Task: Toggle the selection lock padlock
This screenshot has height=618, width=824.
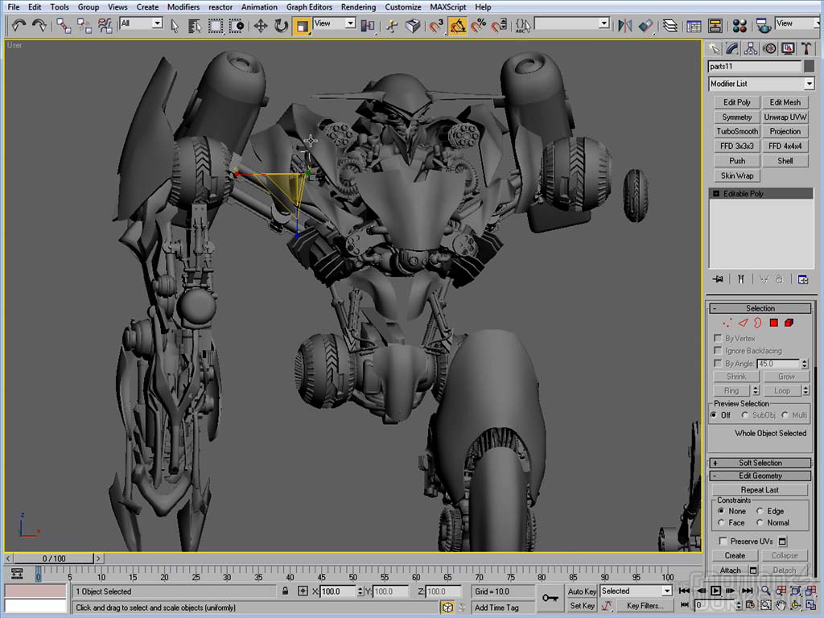Action: [285, 591]
